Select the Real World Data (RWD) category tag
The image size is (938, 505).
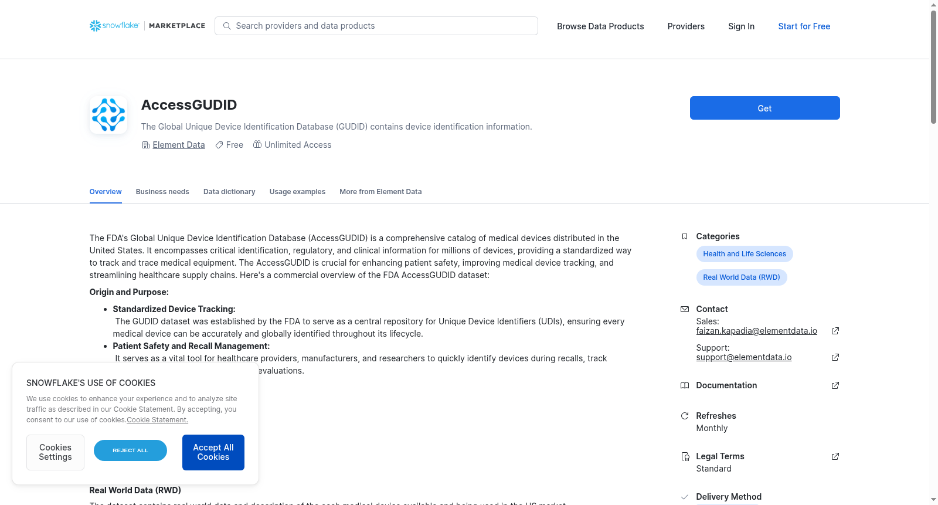742,277
